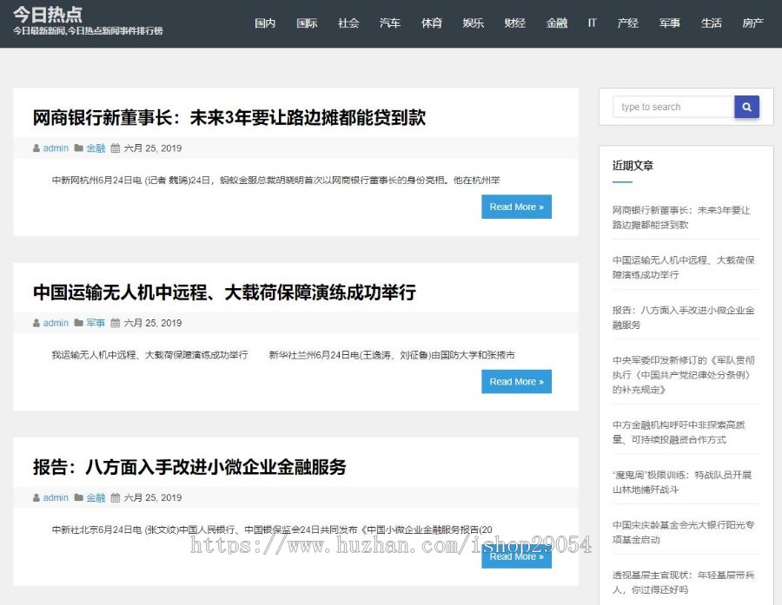Click the type to search input box

tap(673, 107)
